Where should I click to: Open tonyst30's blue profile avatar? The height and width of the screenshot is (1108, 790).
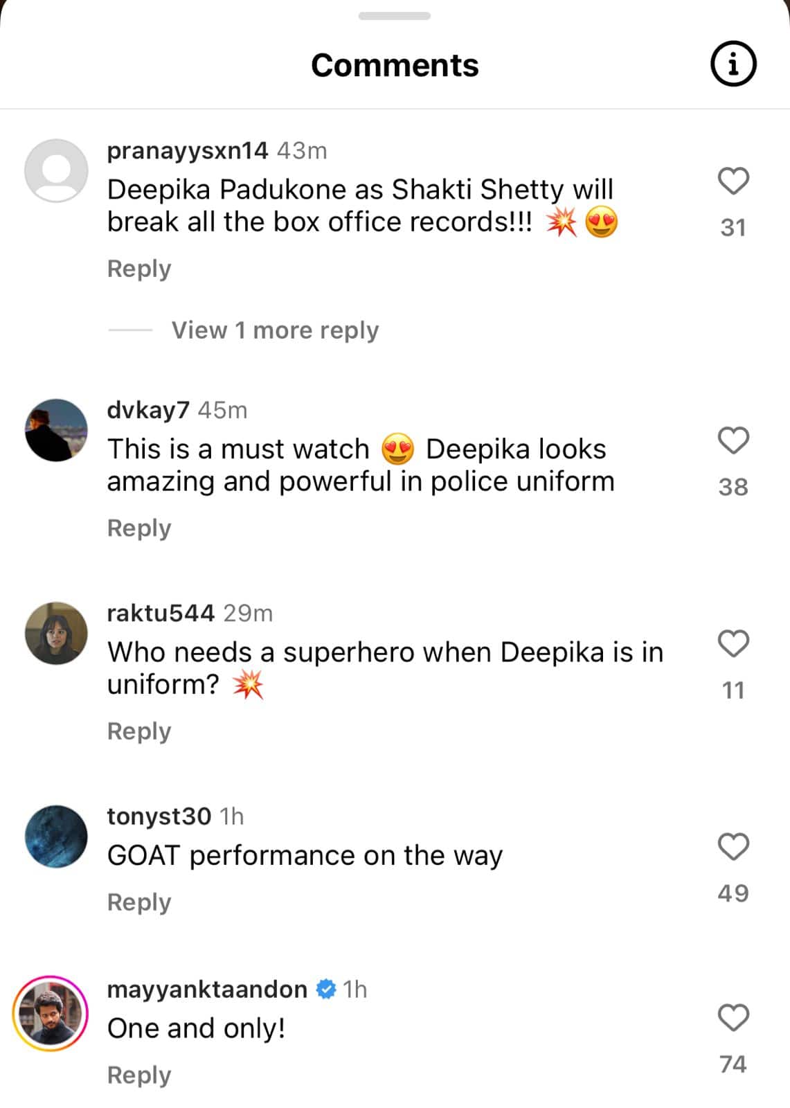coord(56,837)
